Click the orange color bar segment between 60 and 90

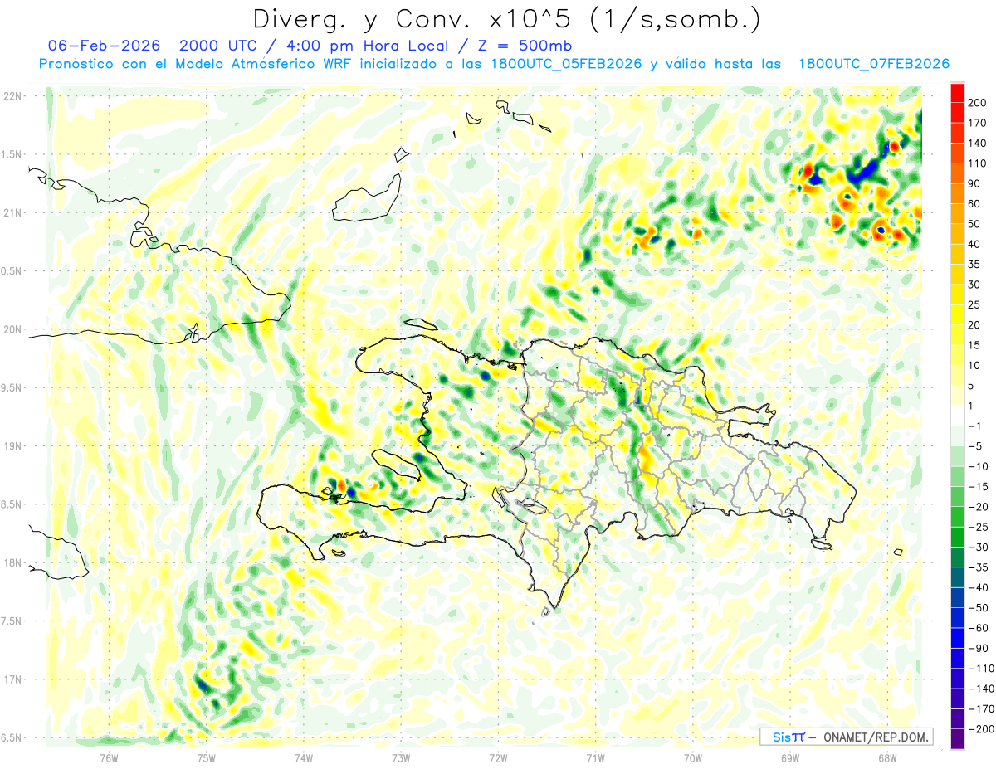tap(957, 193)
